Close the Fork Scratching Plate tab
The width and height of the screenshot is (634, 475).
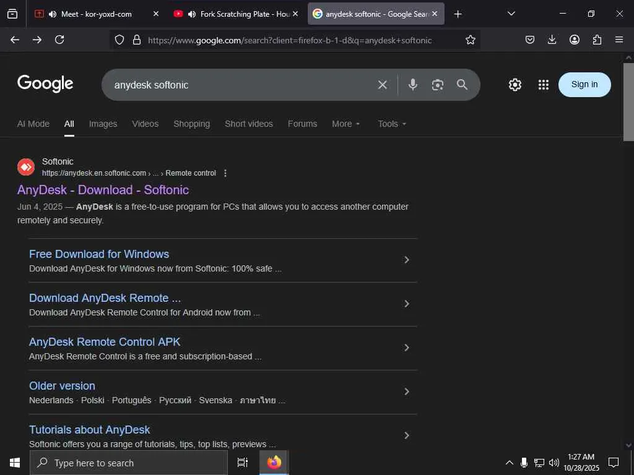pyautogui.click(x=295, y=14)
